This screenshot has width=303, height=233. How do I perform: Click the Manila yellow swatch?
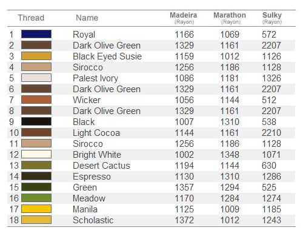36,209
